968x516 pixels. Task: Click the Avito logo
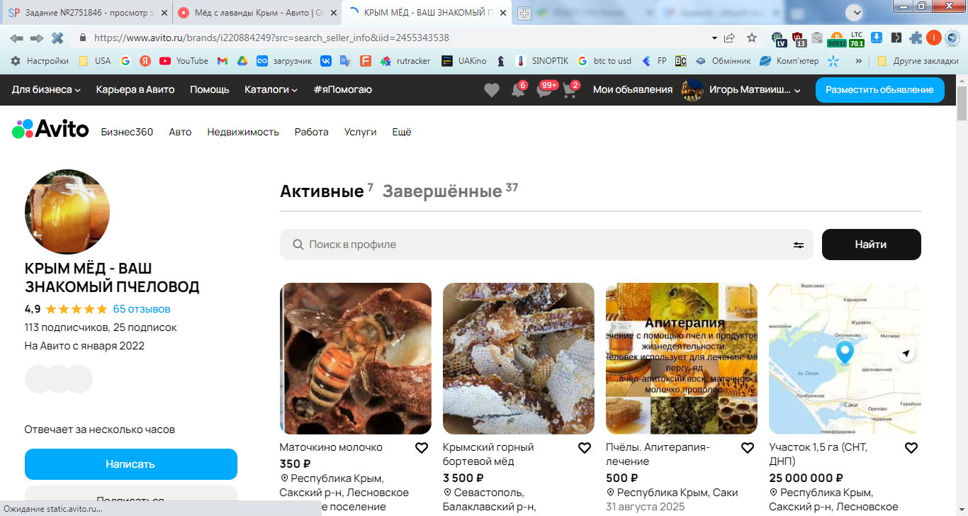coord(50,129)
